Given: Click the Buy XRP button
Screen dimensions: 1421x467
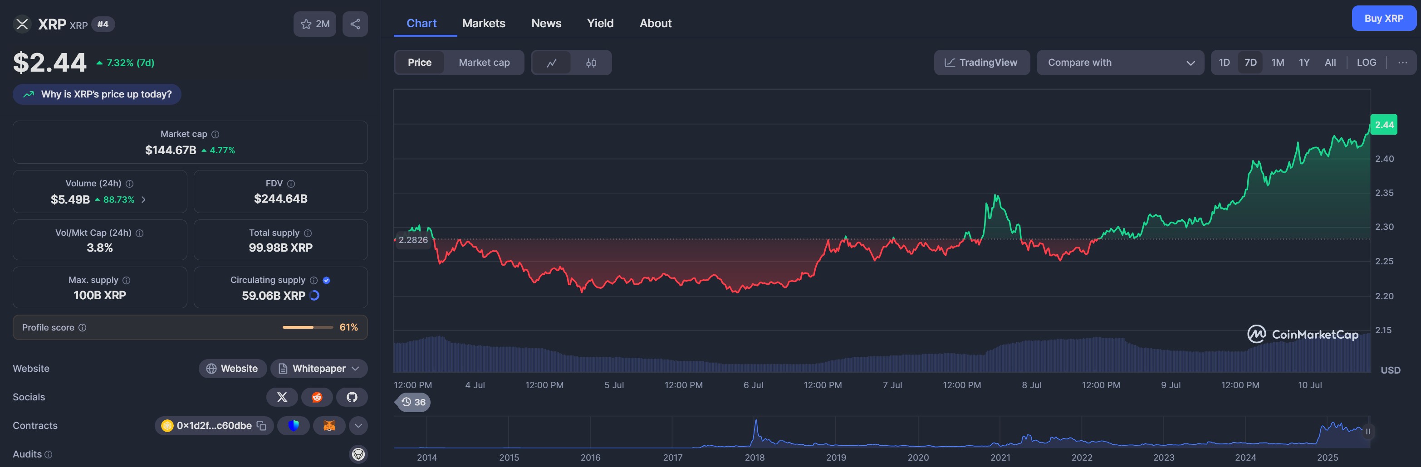Looking at the screenshot, I should (x=1383, y=18).
